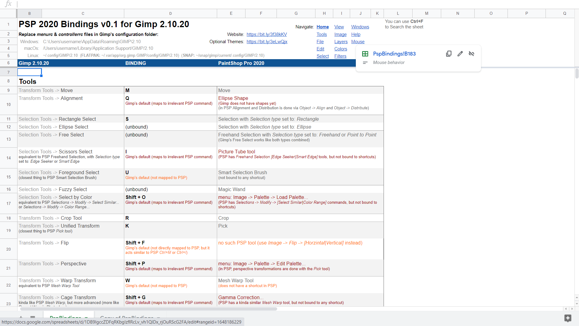The image size is (579, 326).
Task: Select row 20 header
Action: [8, 249]
